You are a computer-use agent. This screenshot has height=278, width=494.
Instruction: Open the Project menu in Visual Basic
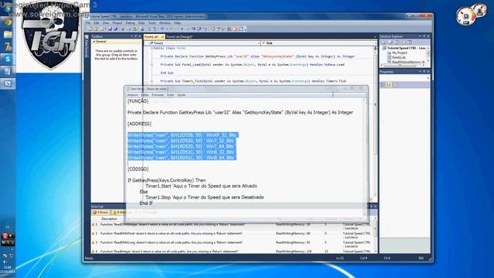(x=117, y=23)
